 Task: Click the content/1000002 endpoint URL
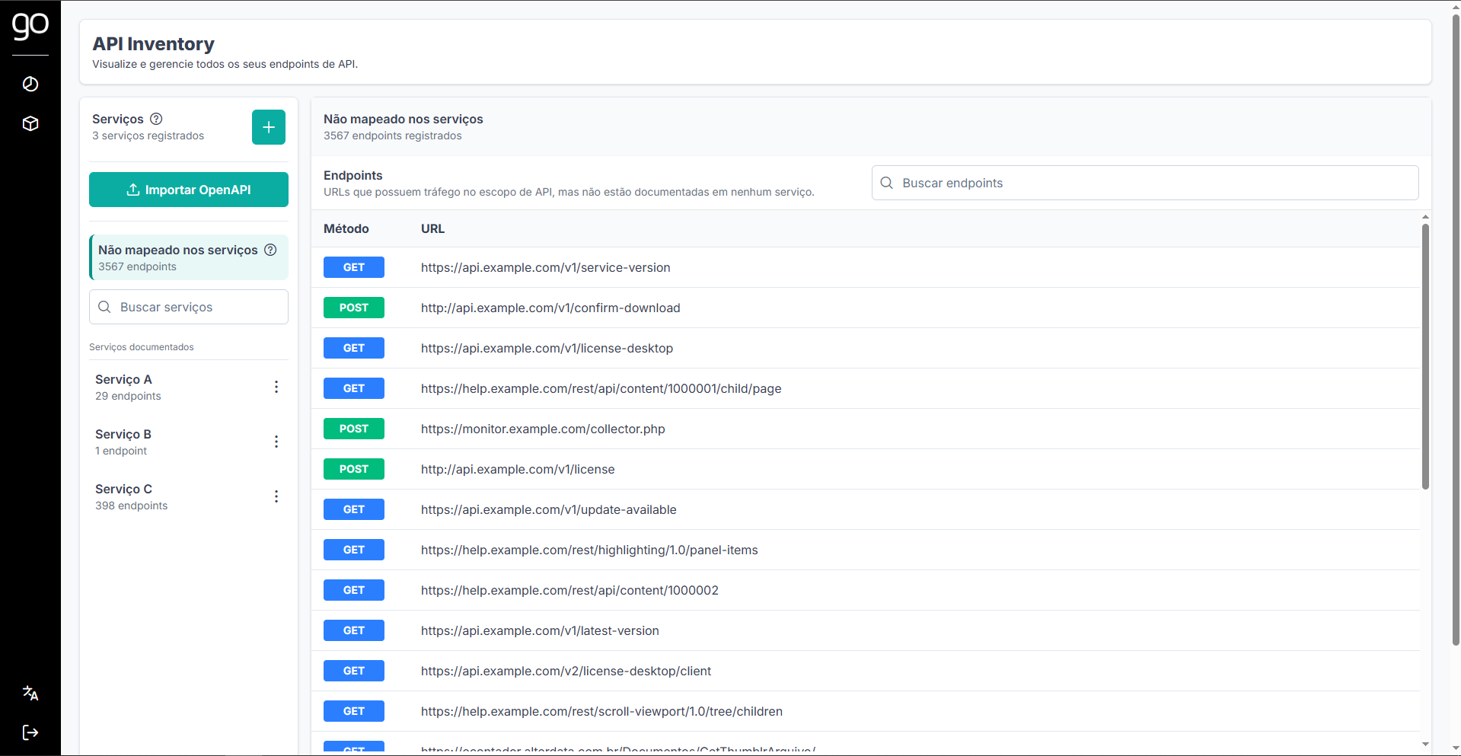tap(569, 590)
